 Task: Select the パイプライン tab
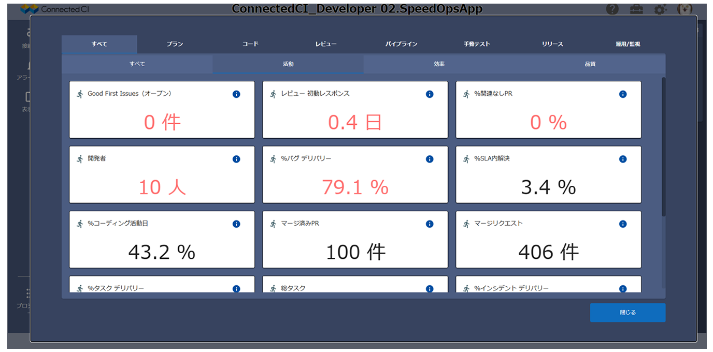[x=401, y=45]
